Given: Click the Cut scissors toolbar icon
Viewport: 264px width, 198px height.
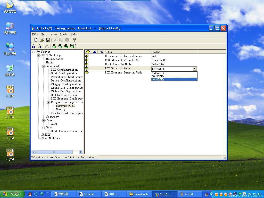Looking at the screenshot, I should pyautogui.click(x=55, y=40).
